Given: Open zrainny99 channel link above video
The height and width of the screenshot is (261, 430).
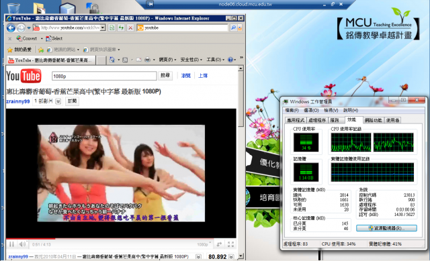Looking at the screenshot, I should 18,101.
